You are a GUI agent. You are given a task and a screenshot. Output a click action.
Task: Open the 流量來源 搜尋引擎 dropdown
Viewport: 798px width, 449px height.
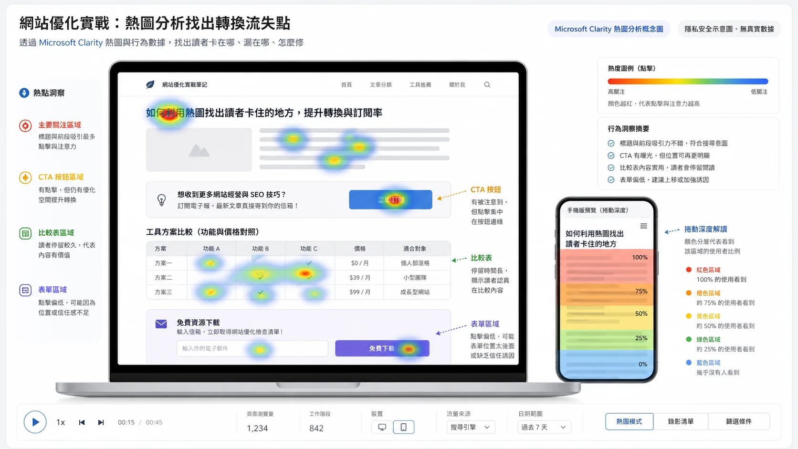pyautogui.click(x=470, y=427)
